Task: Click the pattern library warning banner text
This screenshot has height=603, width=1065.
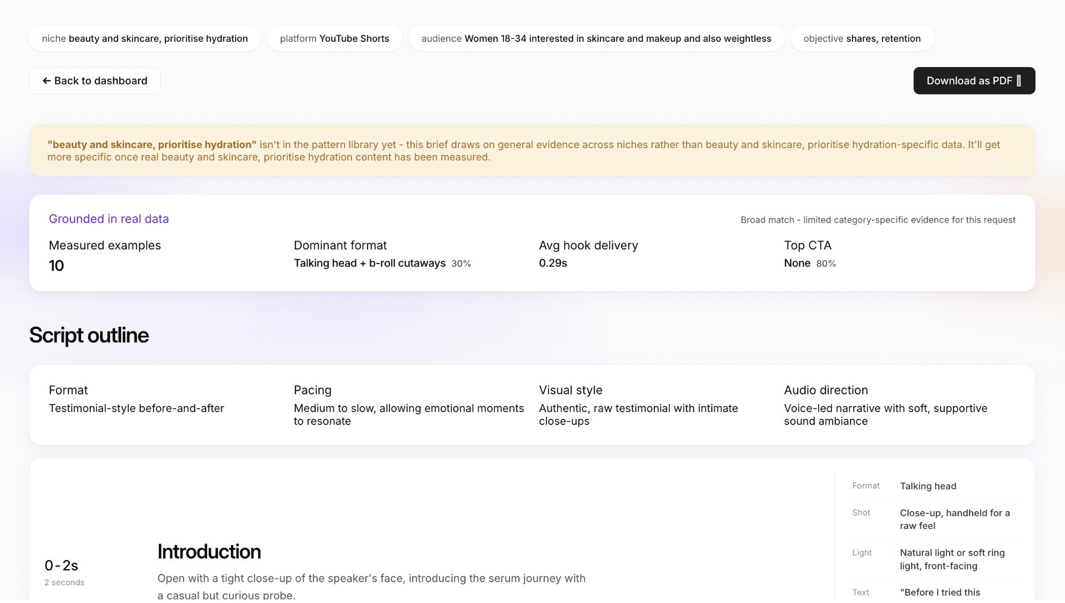Action: click(523, 151)
